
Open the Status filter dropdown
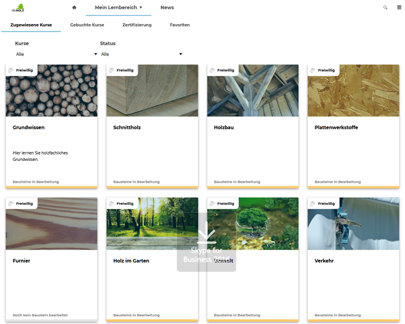[141, 54]
